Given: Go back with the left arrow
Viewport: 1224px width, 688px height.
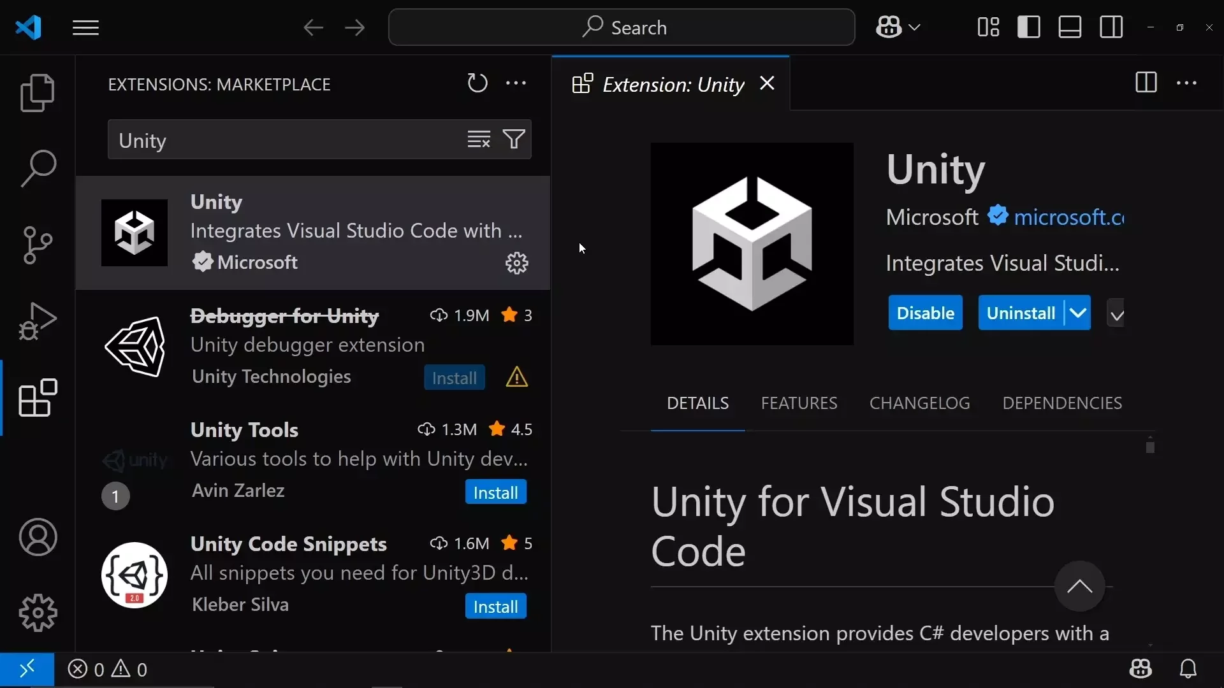Looking at the screenshot, I should click(313, 27).
